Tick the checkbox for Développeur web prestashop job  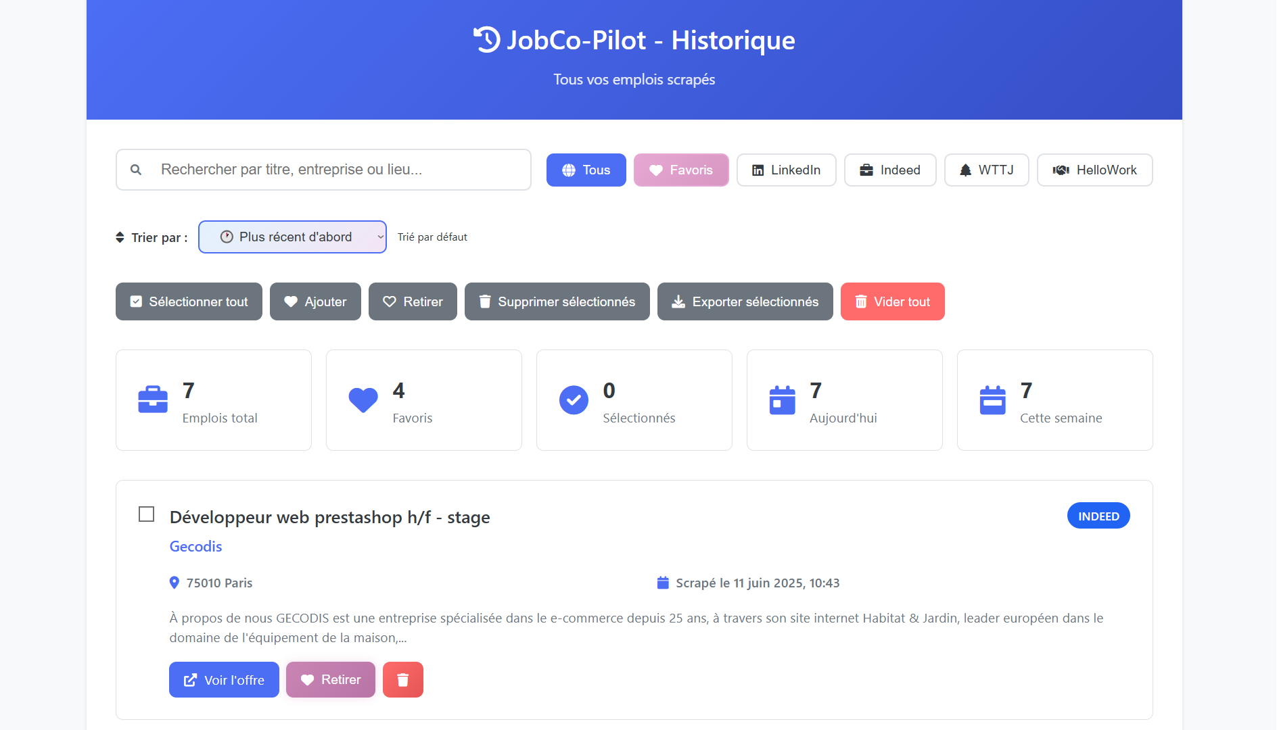click(x=146, y=514)
